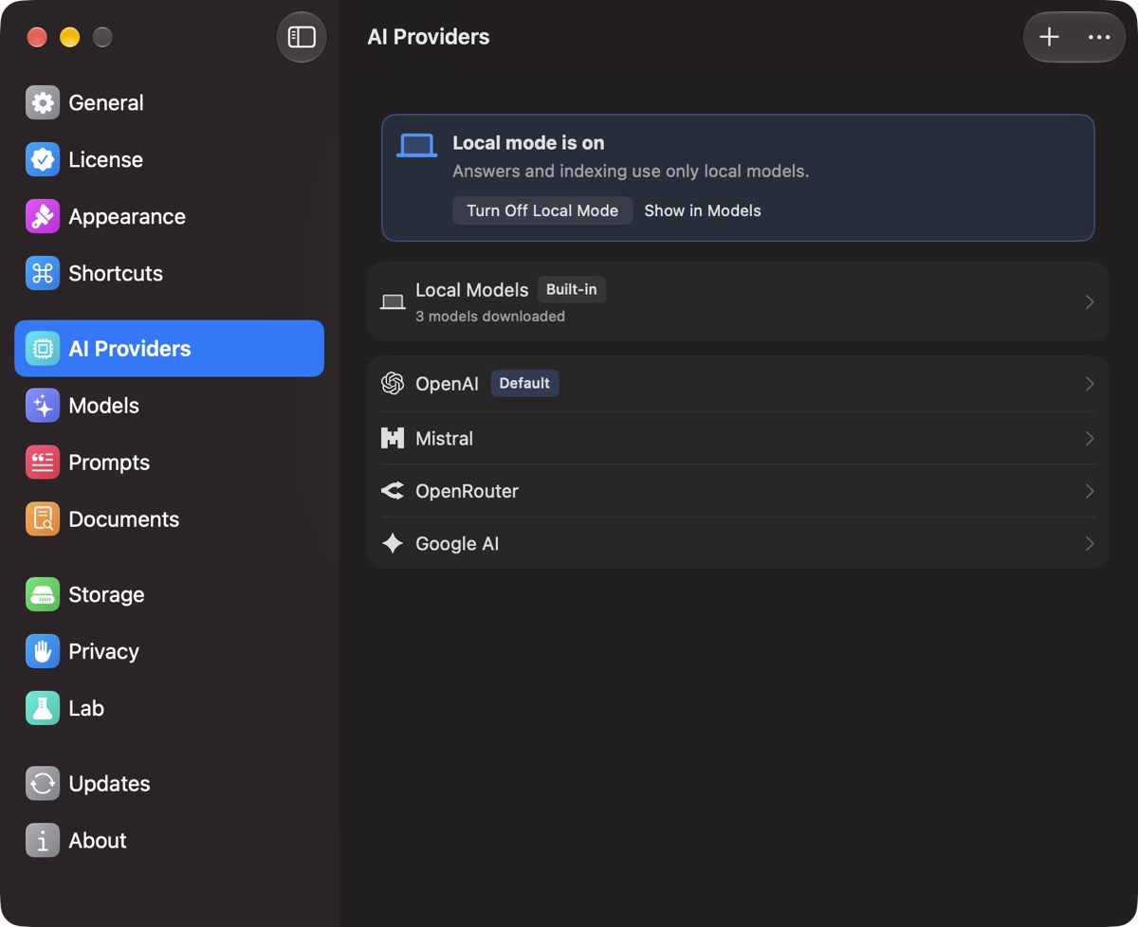The height and width of the screenshot is (927, 1138).
Task: Click the Default badge next to OpenAI
Action: [x=524, y=383]
